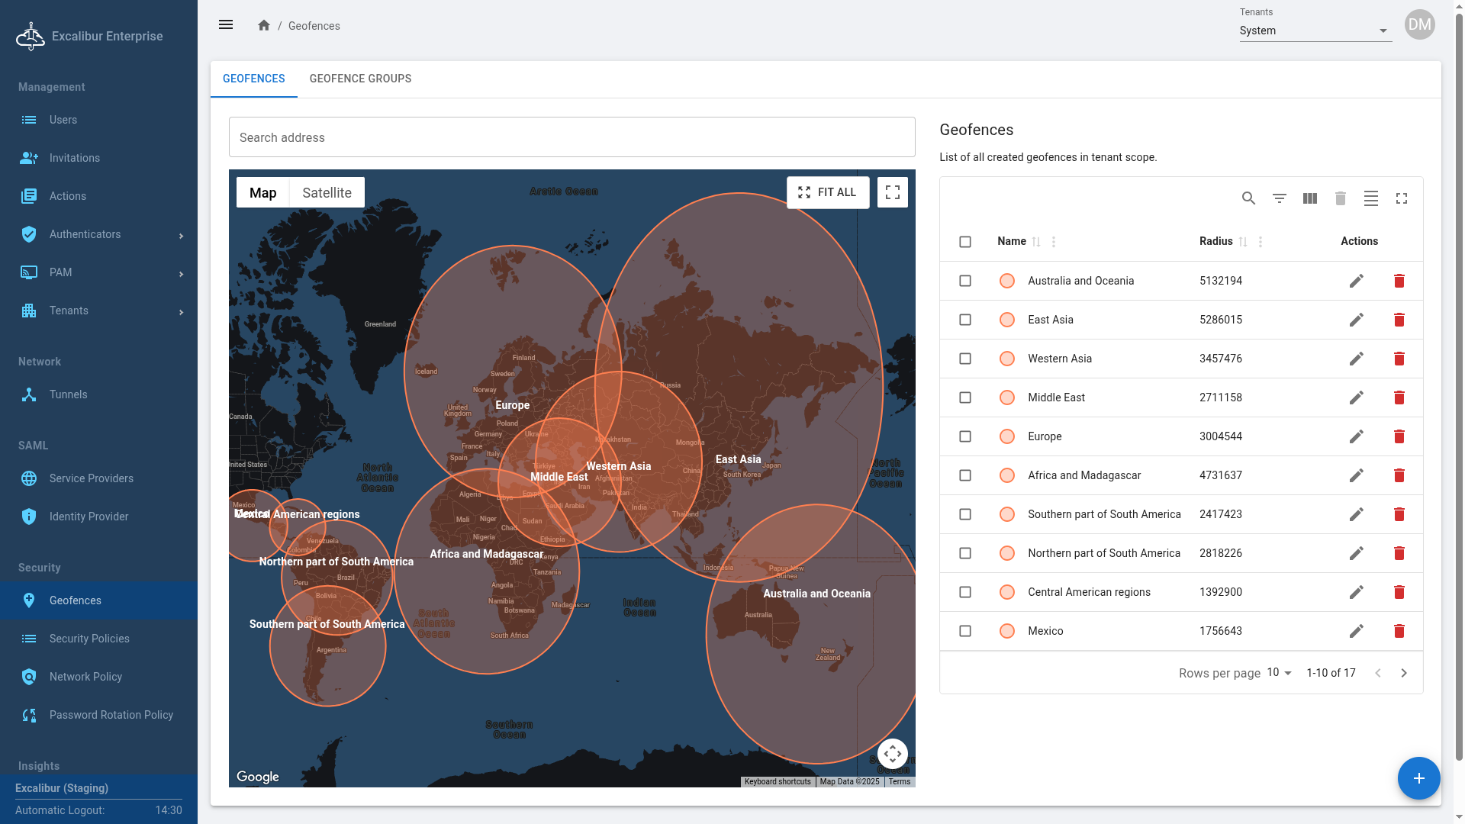Change the rows per page dropdown
This screenshot has width=1465, height=824.
tap(1280, 673)
